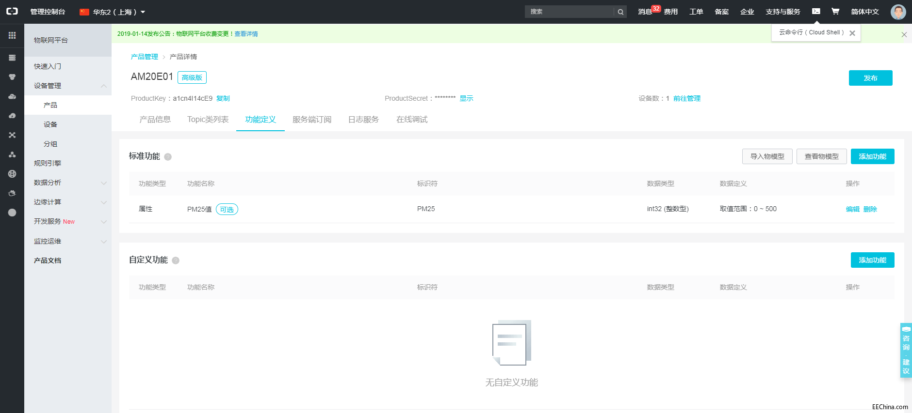Click the three-node cluster sidebar icon

12,154
